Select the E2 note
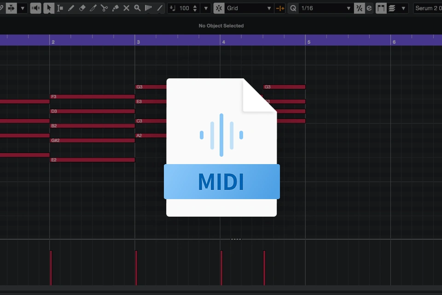442x295 pixels. click(x=93, y=160)
